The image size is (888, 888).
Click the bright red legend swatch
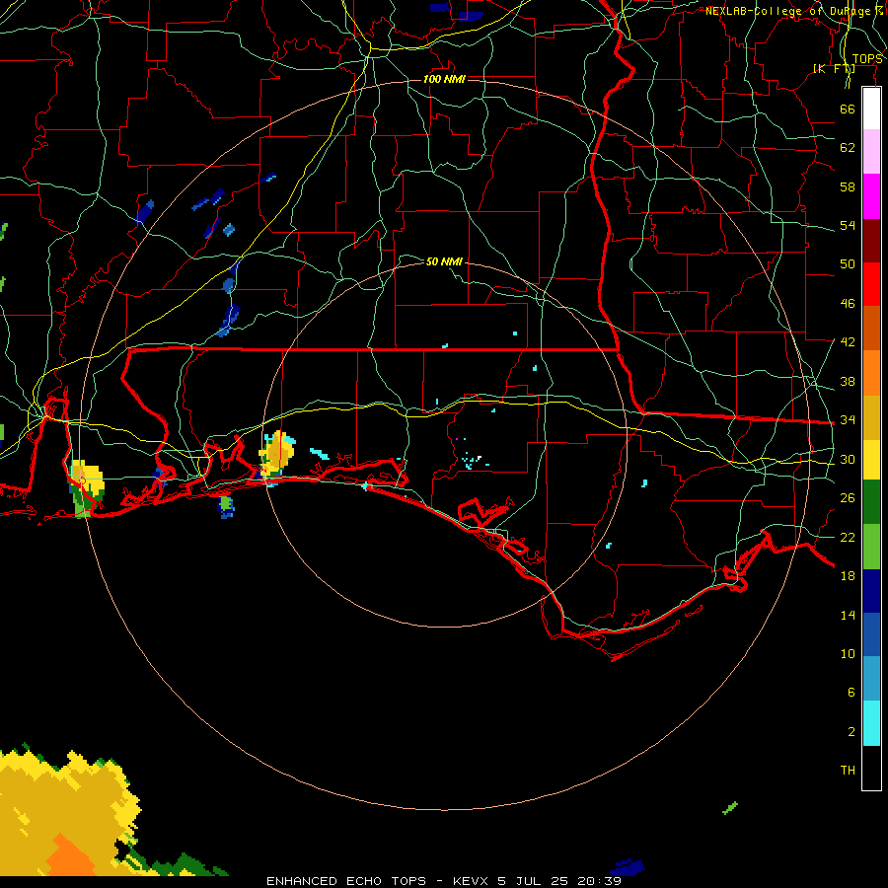[871, 284]
